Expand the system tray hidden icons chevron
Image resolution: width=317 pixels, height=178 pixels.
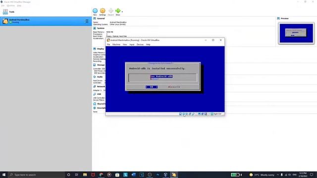click(278, 175)
